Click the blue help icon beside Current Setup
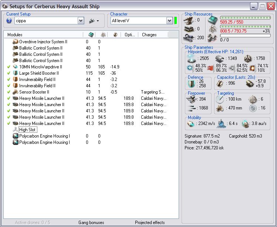 pyautogui.click(x=9, y=21)
